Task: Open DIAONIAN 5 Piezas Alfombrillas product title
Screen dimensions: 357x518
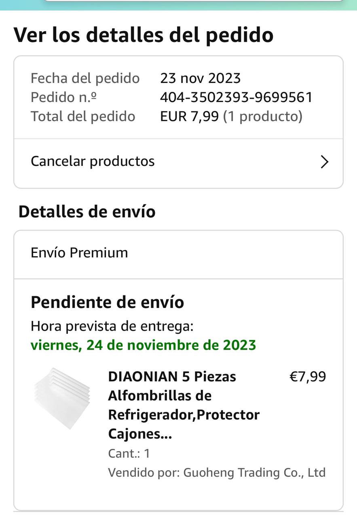Action: 184,405
